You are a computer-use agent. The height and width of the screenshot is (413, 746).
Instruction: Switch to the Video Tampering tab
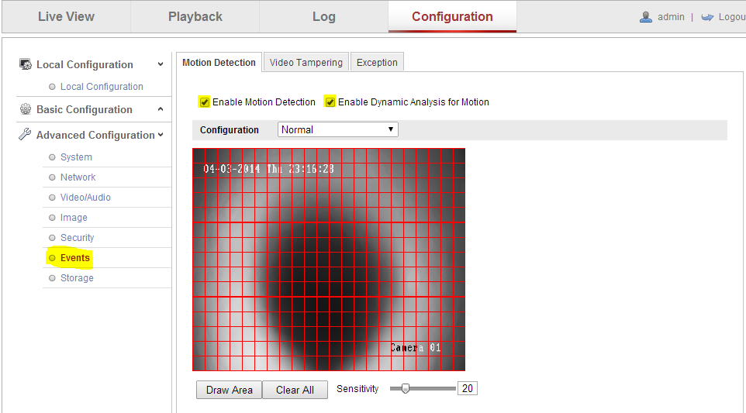[x=306, y=63]
